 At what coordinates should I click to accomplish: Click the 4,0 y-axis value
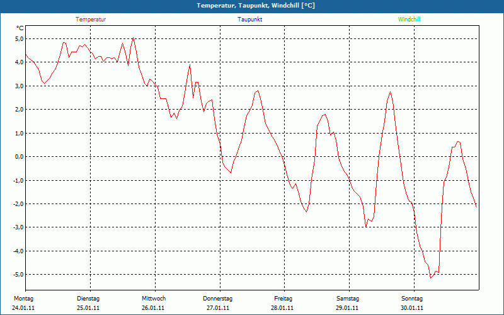coord(20,62)
